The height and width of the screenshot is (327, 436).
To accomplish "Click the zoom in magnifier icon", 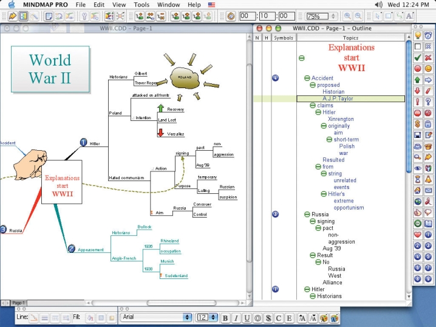I will (347, 16).
